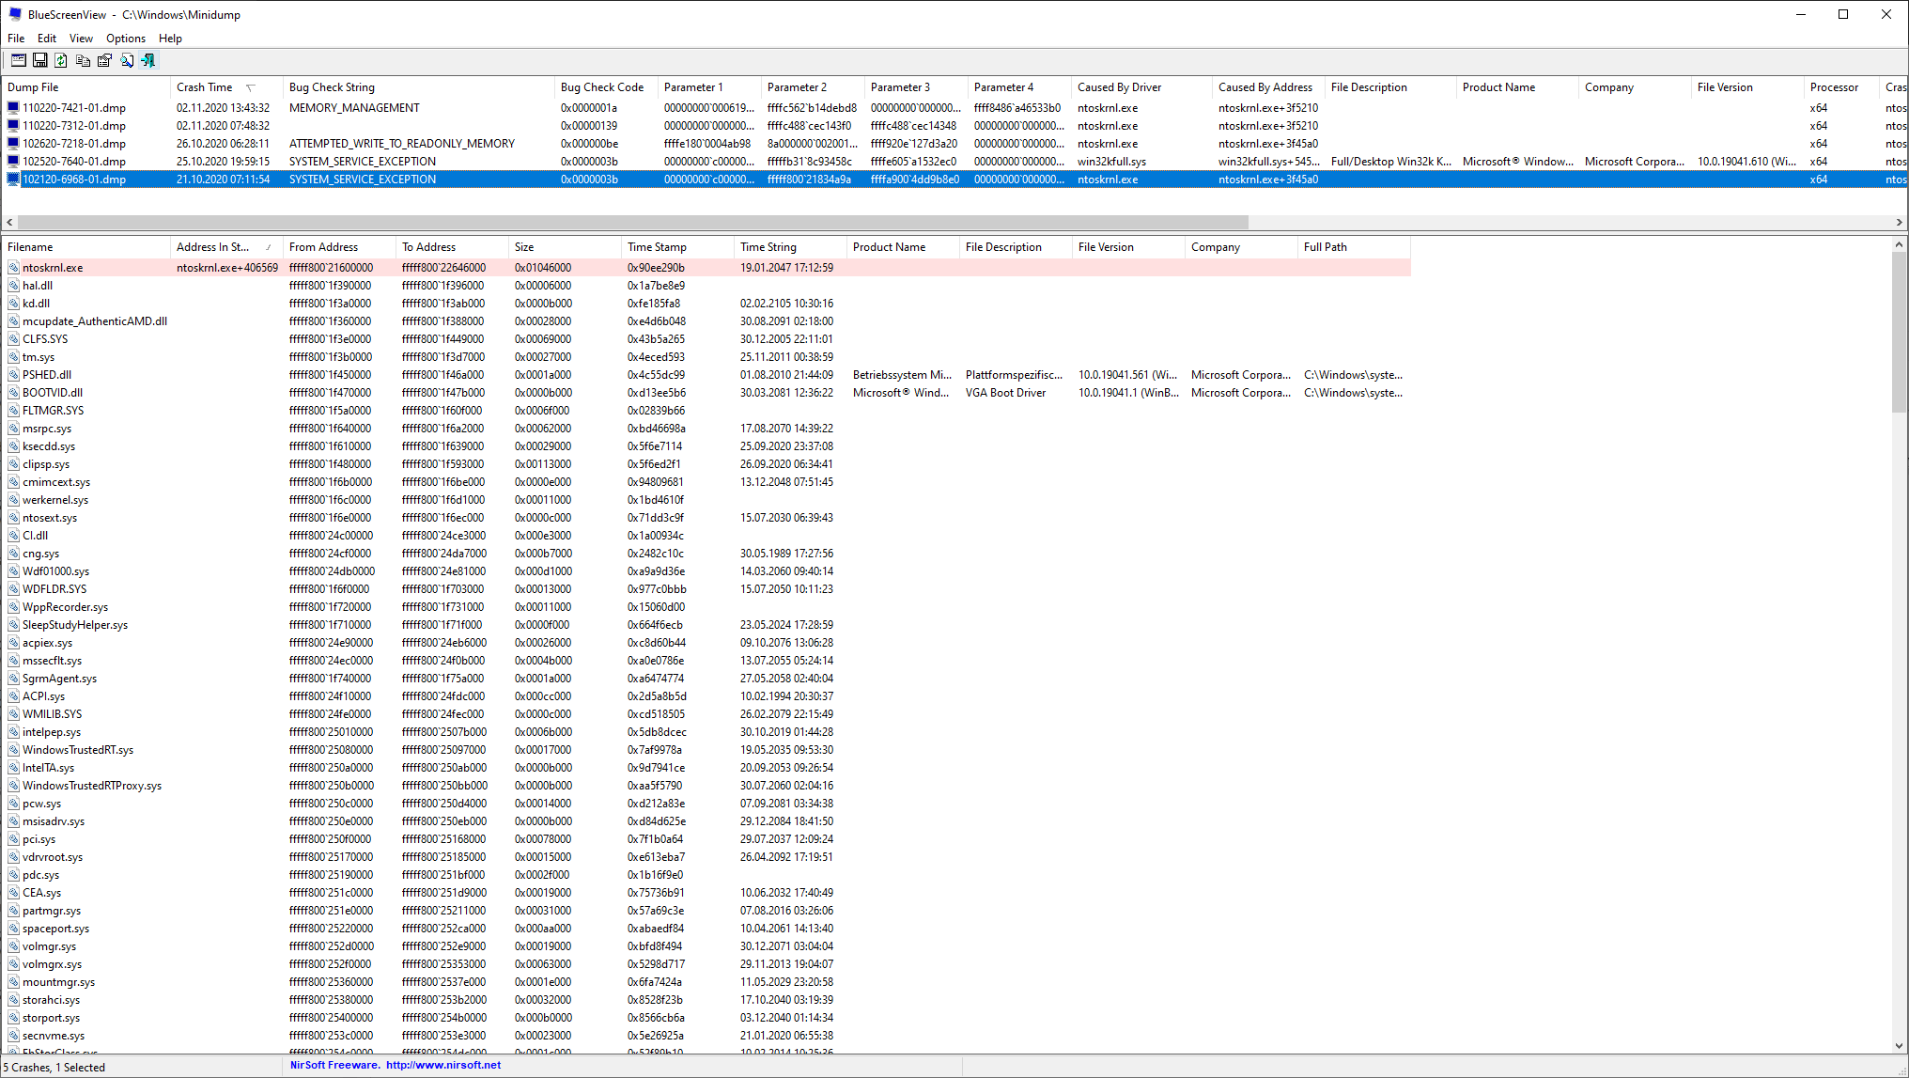Select the hal.dll driver row
Image resolution: width=1909 pixels, height=1078 pixels.
(x=38, y=286)
